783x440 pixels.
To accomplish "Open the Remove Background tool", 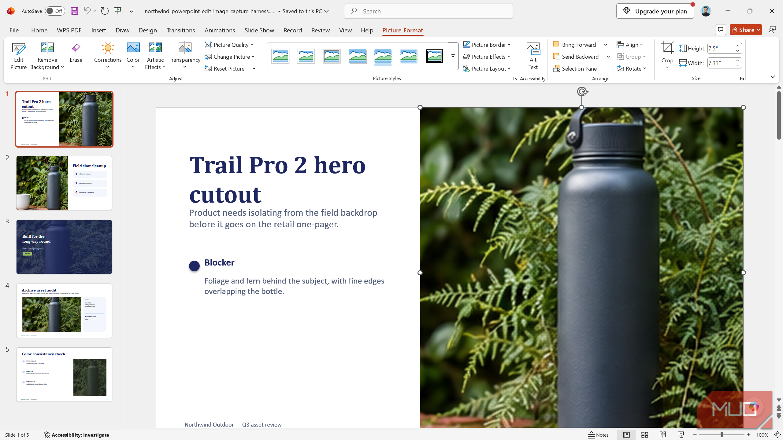I will pyautogui.click(x=47, y=56).
